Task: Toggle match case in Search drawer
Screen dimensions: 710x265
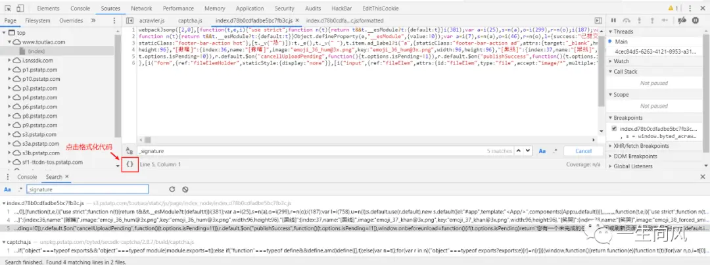Action: (x=7, y=189)
